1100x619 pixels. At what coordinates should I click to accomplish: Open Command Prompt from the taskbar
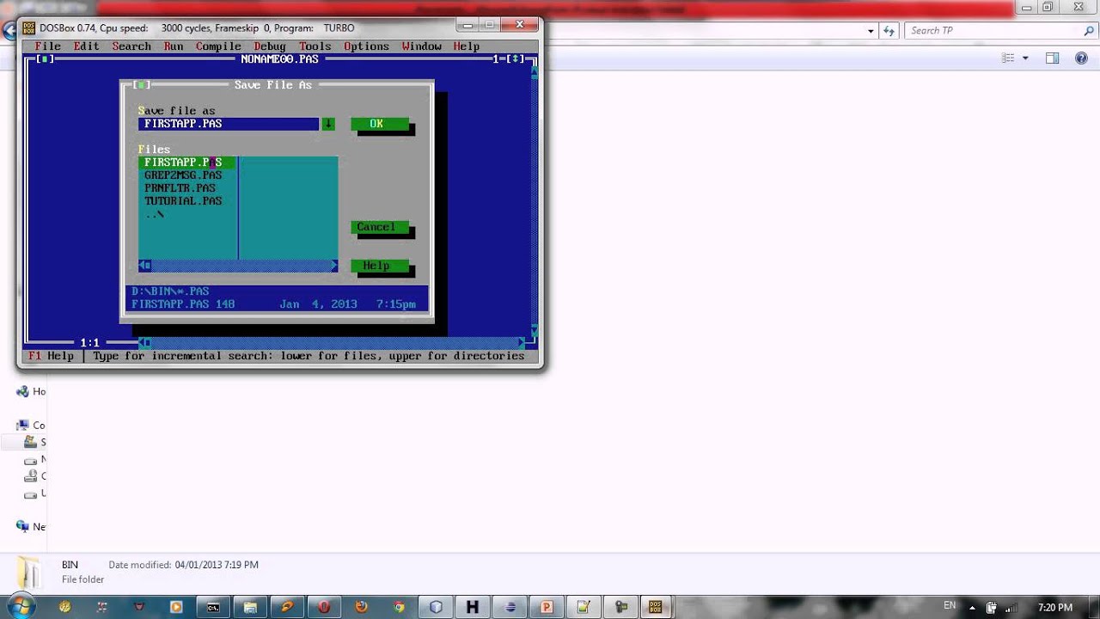pyautogui.click(x=212, y=607)
